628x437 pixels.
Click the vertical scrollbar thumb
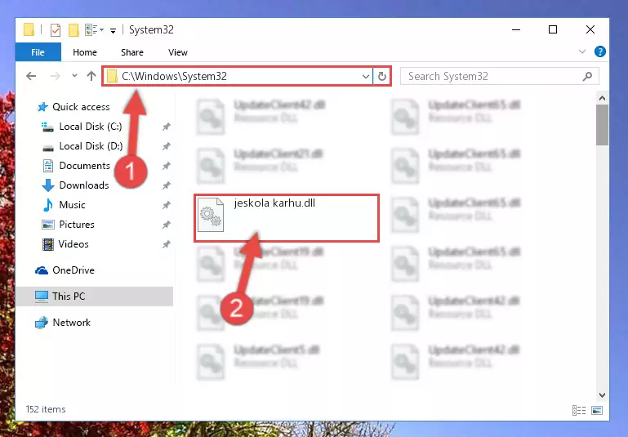coord(602,125)
